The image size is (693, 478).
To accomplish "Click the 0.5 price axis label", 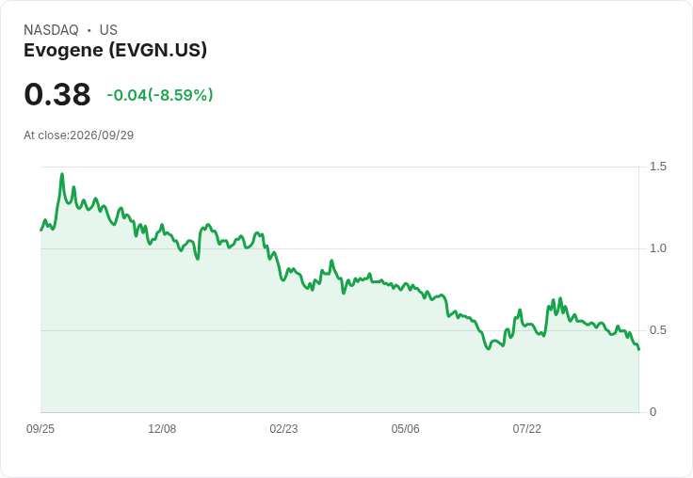I will [657, 330].
